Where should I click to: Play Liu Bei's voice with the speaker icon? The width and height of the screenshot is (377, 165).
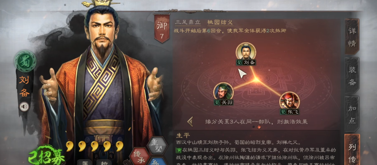click(24, 107)
